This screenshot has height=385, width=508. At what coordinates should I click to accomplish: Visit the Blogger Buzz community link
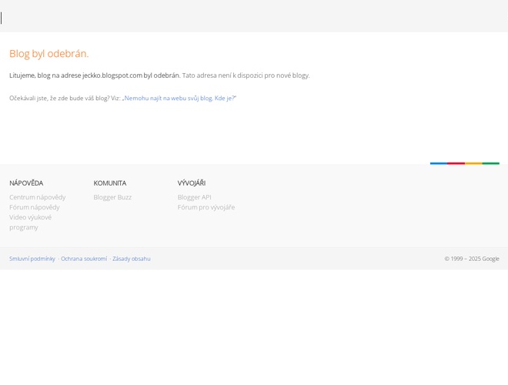click(112, 197)
